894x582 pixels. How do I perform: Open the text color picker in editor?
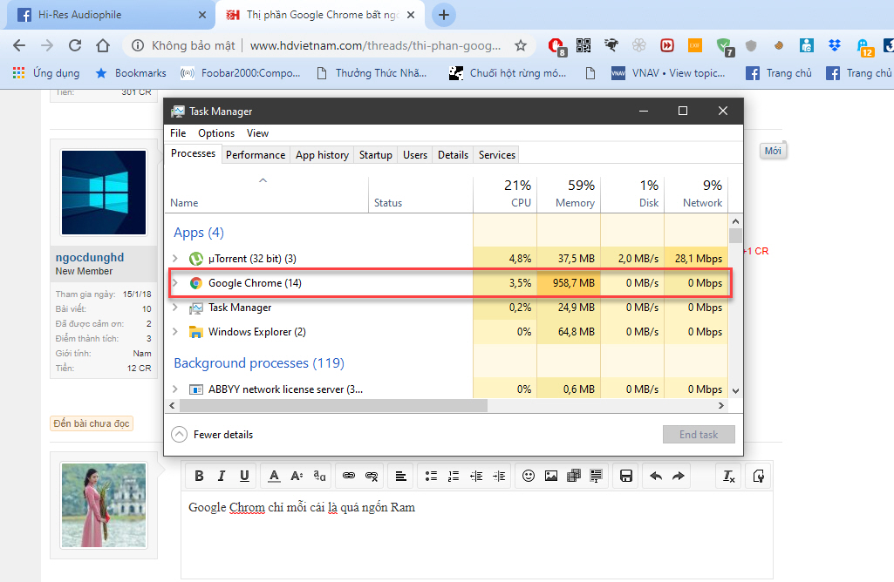pos(274,476)
